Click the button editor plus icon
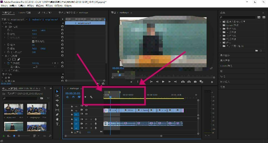 [212, 82]
